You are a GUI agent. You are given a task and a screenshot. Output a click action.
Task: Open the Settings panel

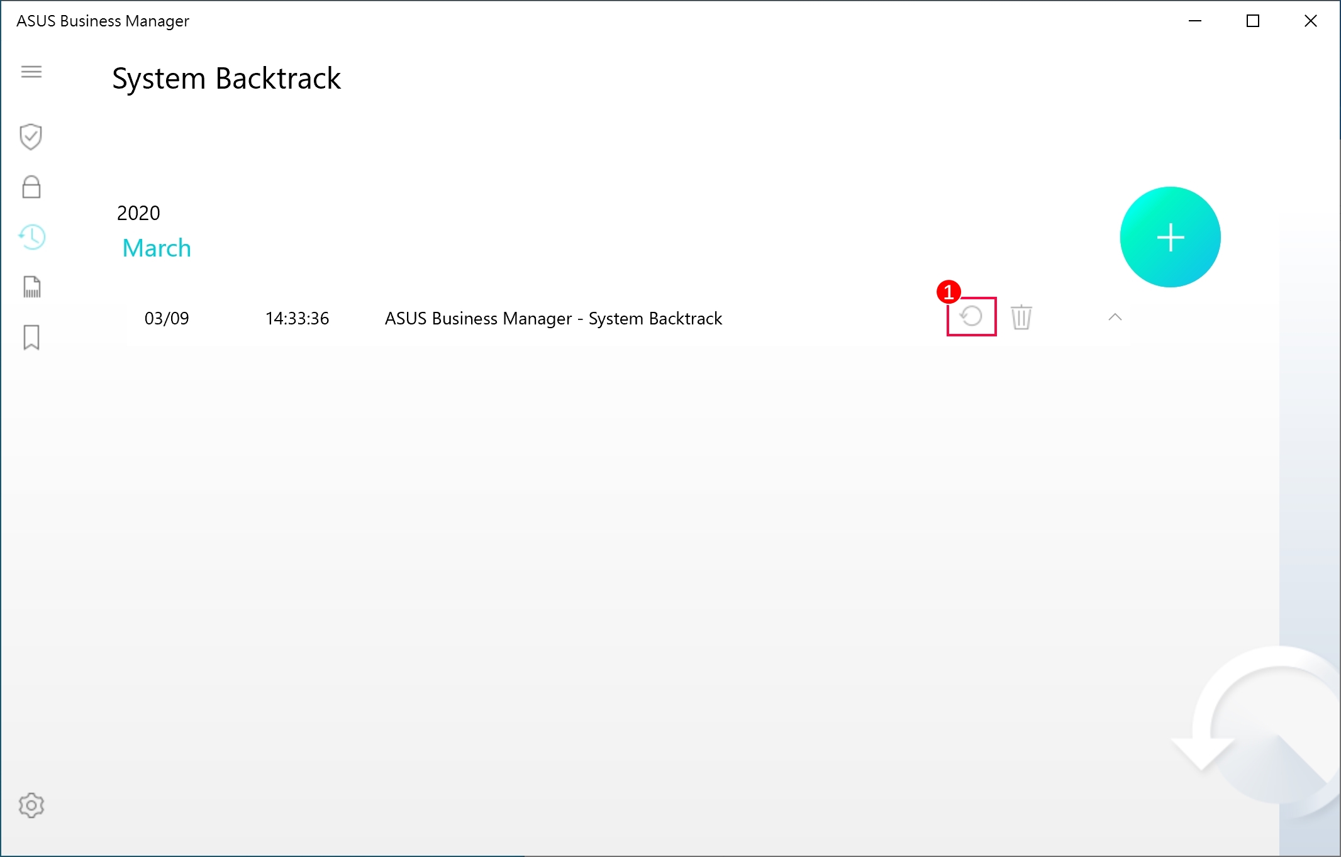[31, 805]
